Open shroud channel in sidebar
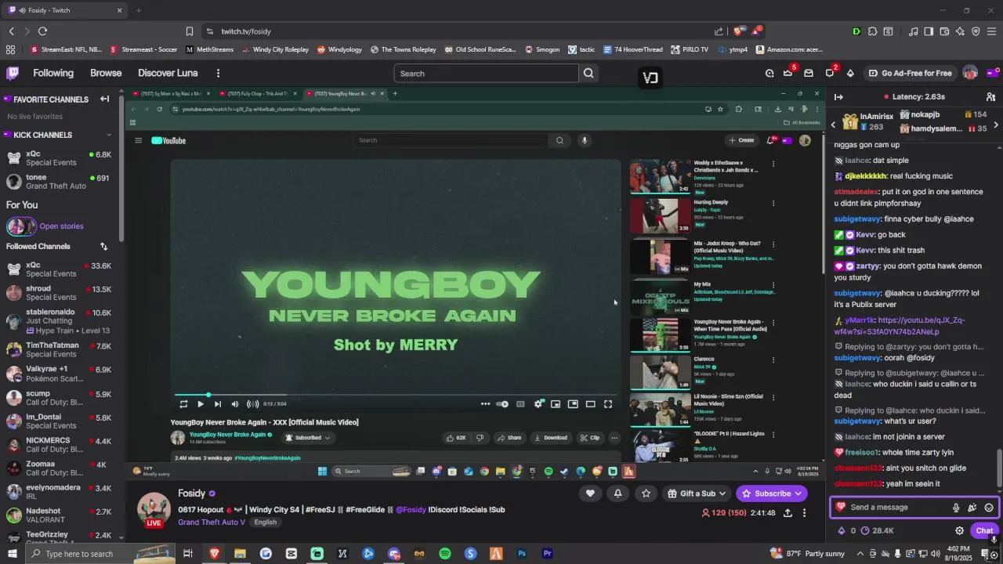The image size is (1003, 564). tap(59, 293)
